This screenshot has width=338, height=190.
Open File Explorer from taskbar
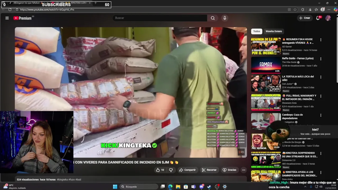pos(178,187)
